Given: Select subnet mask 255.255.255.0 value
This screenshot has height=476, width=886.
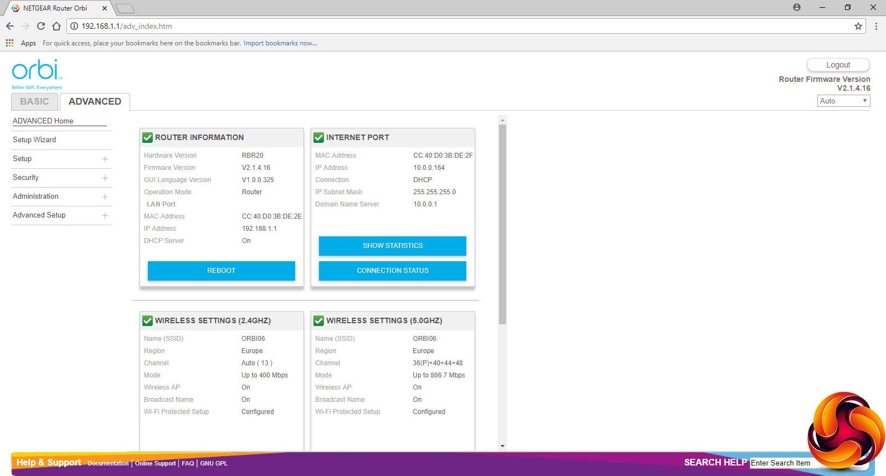Looking at the screenshot, I should click(x=435, y=192).
